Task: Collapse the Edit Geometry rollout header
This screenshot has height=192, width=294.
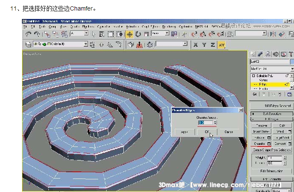Action: [x=272, y=179]
